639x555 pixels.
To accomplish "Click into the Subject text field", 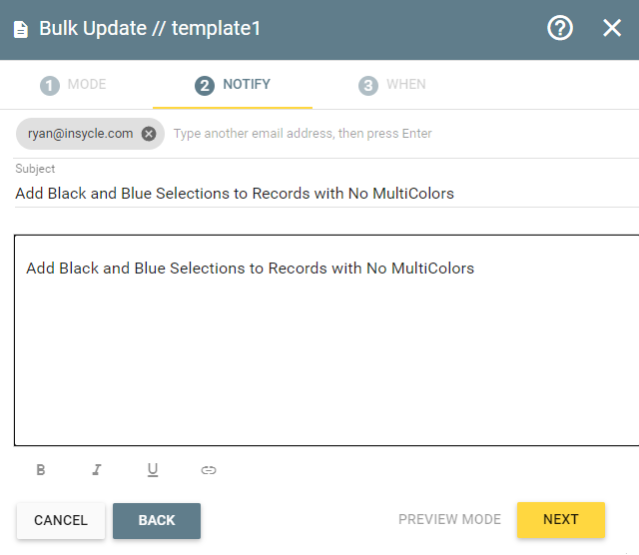I will point(326,194).
